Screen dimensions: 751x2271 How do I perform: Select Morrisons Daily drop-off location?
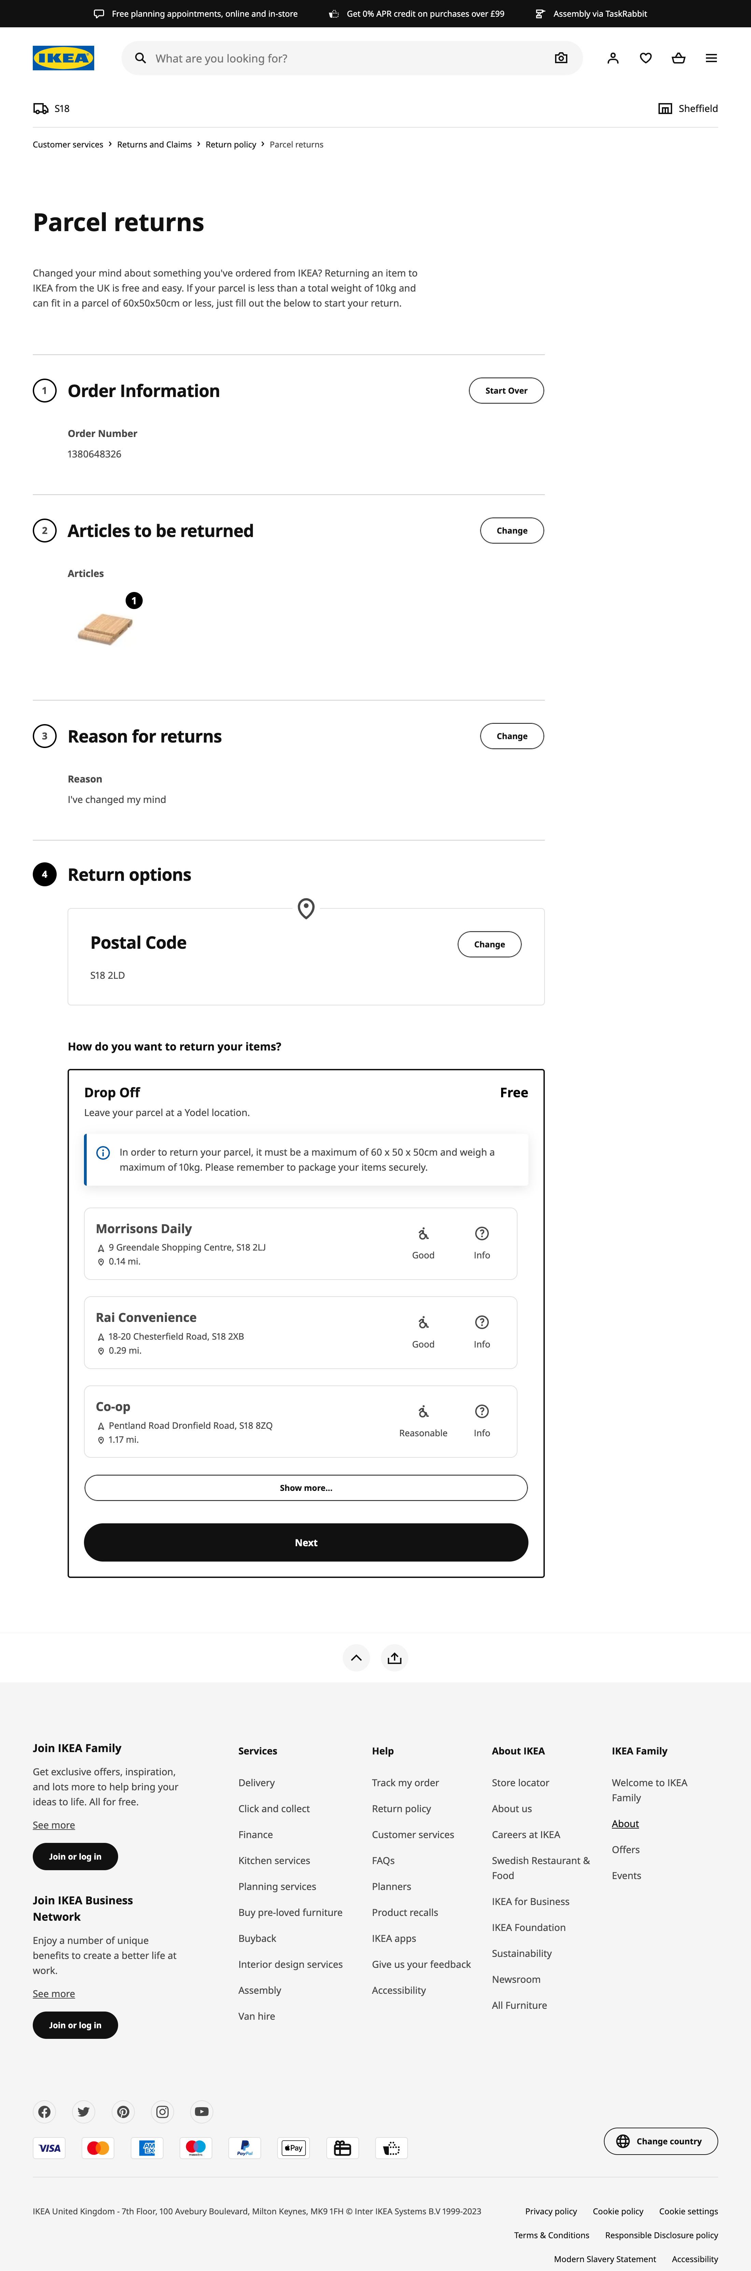(238, 1243)
